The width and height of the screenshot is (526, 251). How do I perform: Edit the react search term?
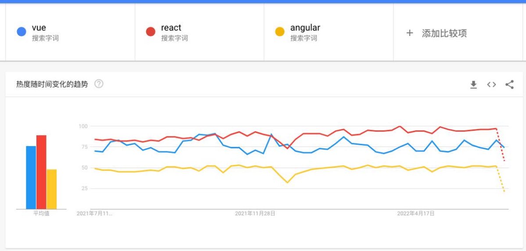point(171,28)
